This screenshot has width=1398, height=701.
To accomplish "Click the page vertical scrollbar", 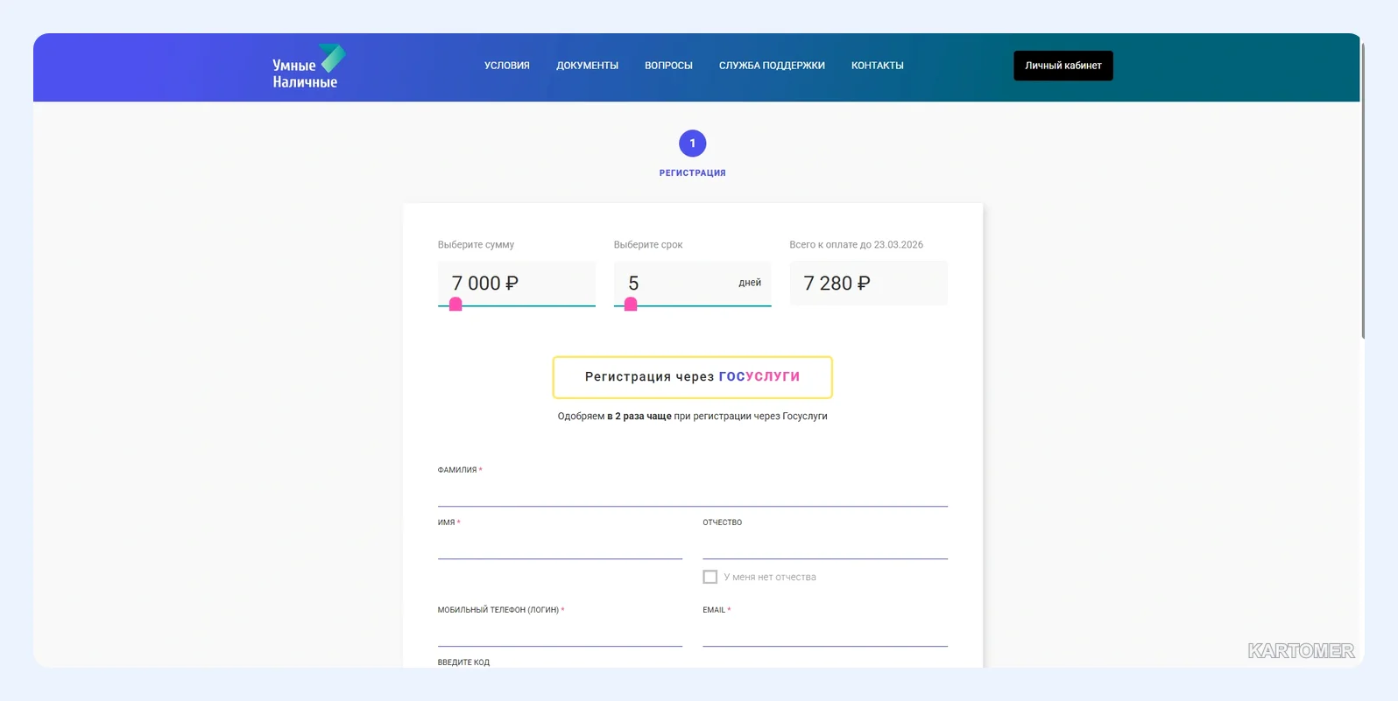I will tap(1363, 189).
